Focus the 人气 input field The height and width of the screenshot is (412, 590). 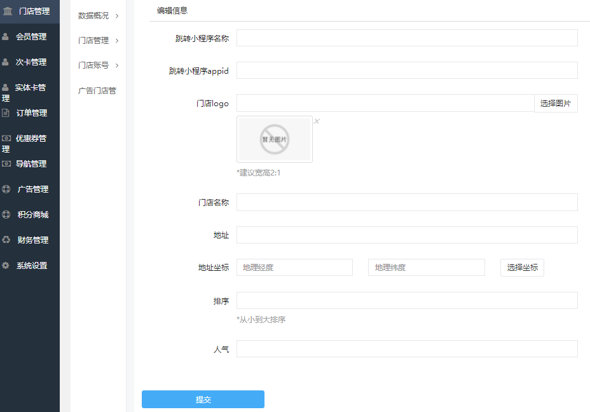pyautogui.click(x=407, y=349)
